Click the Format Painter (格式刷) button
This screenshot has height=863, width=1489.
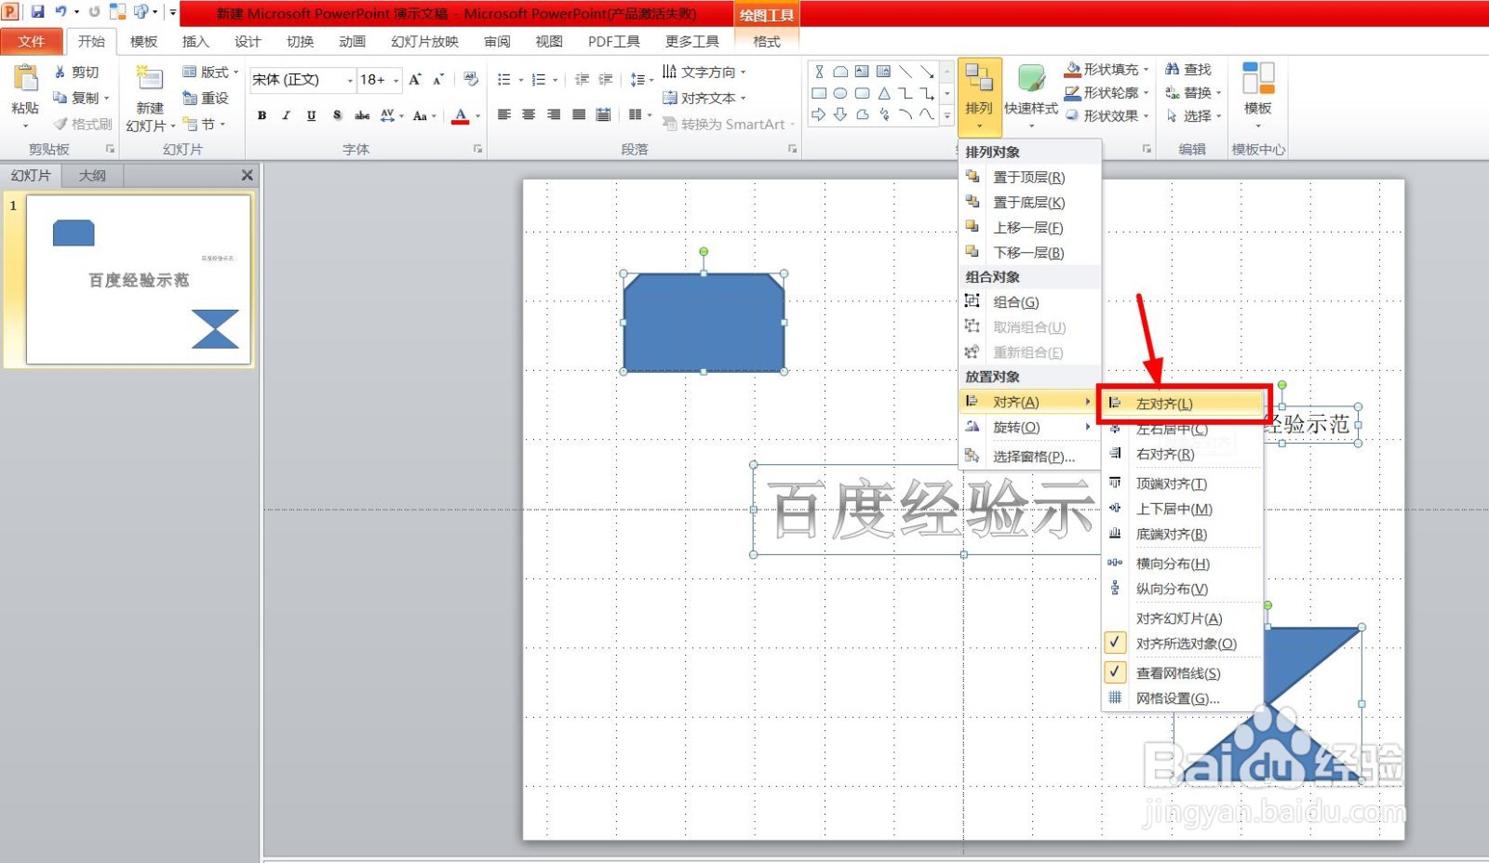tap(83, 124)
